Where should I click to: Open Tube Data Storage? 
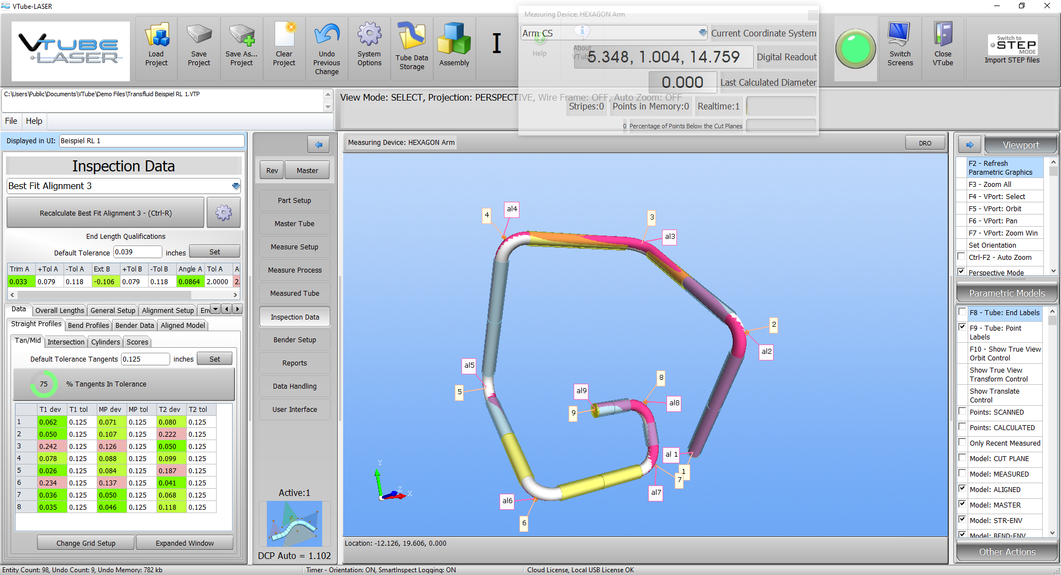pos(412,37)
